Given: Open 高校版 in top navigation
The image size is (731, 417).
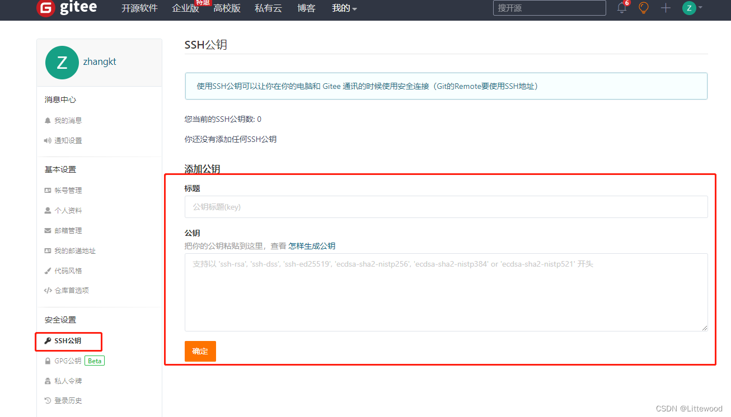Looking at the screenshot, I should tap(227, 8).
